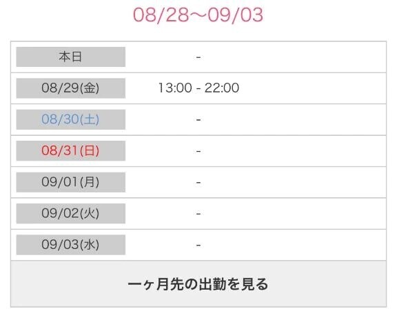Click the dash in the 09/01(月) row
This screenshot has width=397, height=320.
click(x=198, y=183)
